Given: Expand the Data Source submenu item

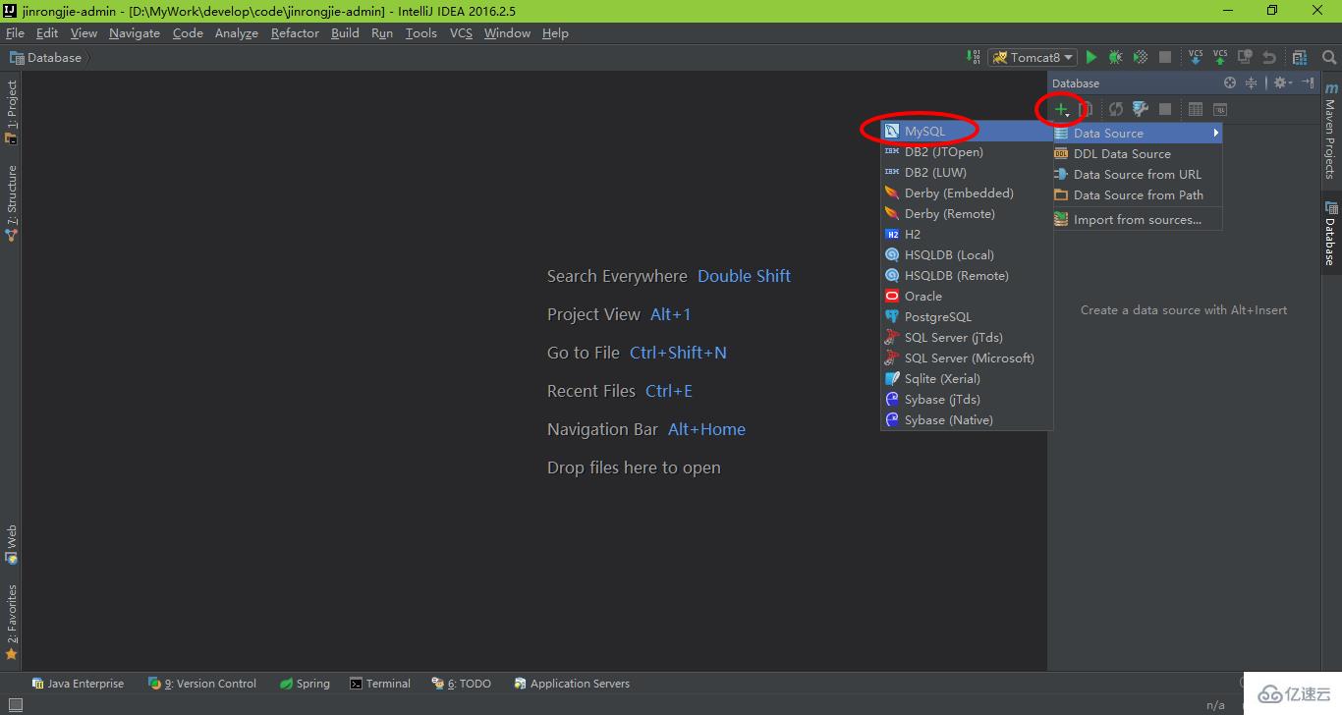Looking at the screenshot, I should click(1138, 133).
